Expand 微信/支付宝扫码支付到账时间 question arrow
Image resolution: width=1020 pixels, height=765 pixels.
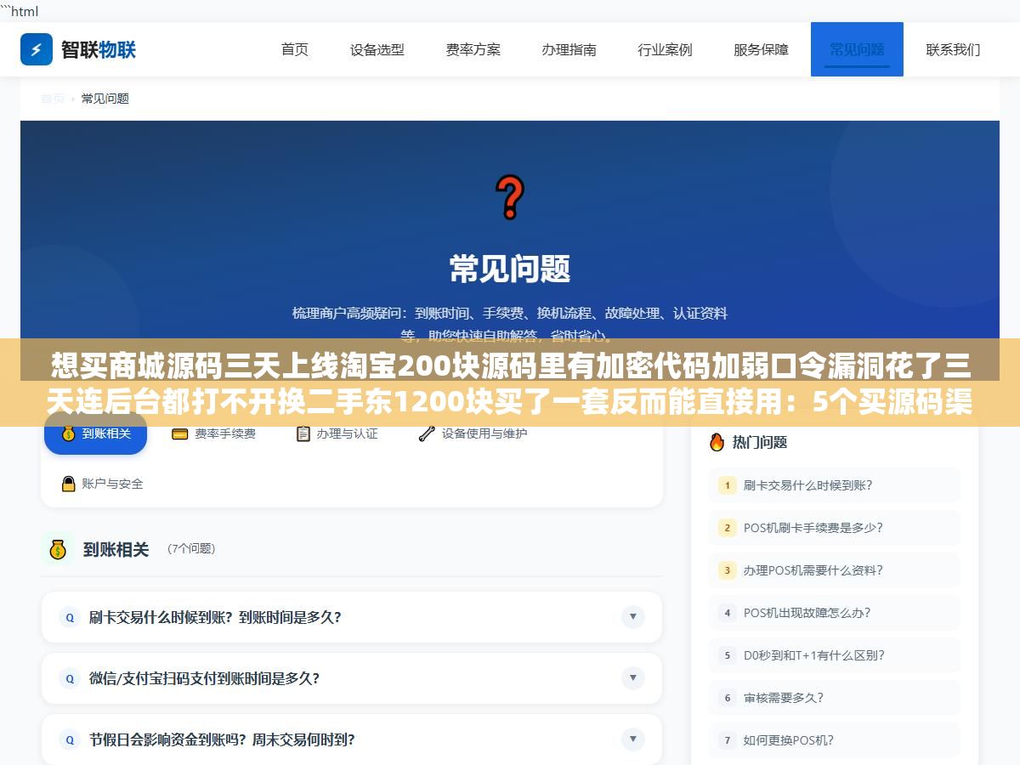632,677
